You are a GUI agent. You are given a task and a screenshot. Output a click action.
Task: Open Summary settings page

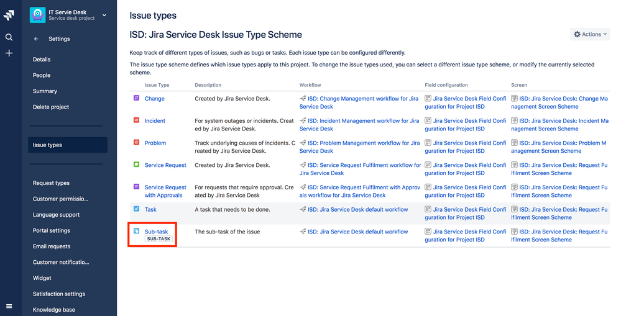pos(45,91)
